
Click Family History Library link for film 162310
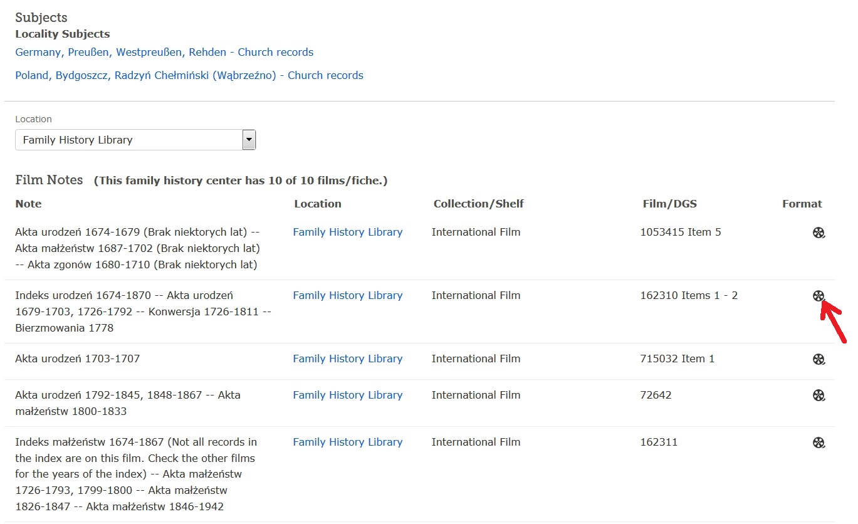tap(347, 295)
